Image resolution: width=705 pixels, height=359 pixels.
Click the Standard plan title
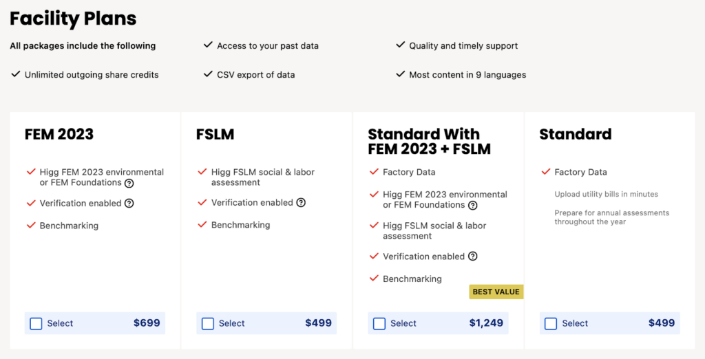pyautogui.click(x=576, y=134)
